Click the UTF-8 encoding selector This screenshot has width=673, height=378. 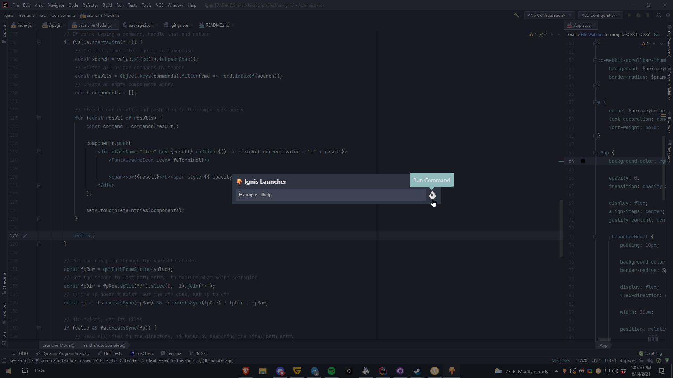(x=610, y=360)
